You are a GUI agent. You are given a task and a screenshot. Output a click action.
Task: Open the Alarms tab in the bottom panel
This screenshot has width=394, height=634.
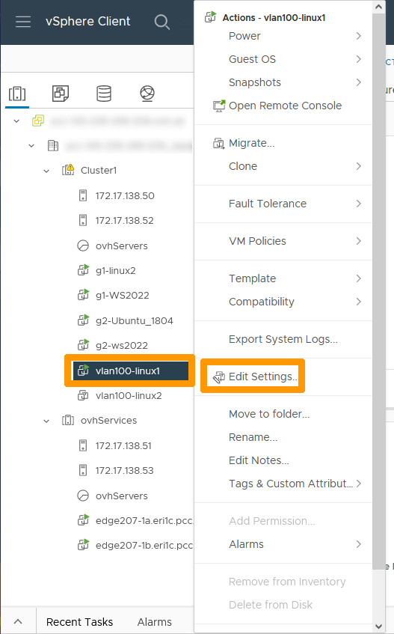(155, 622)
